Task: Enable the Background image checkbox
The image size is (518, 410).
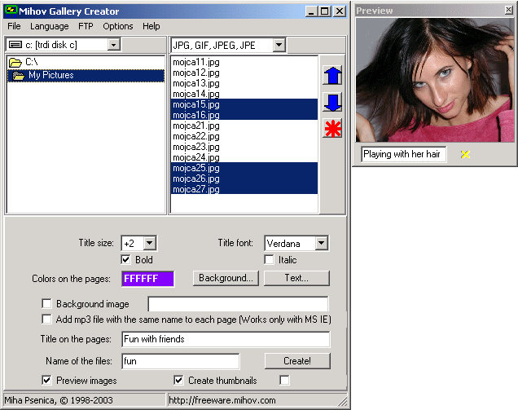Action: 47,304
